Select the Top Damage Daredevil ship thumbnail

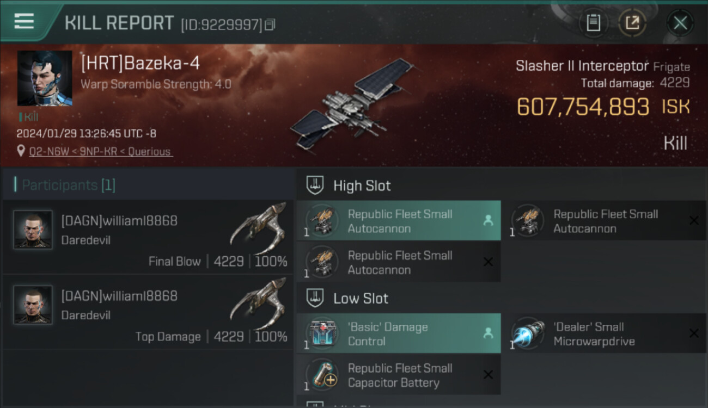point(258,302)
